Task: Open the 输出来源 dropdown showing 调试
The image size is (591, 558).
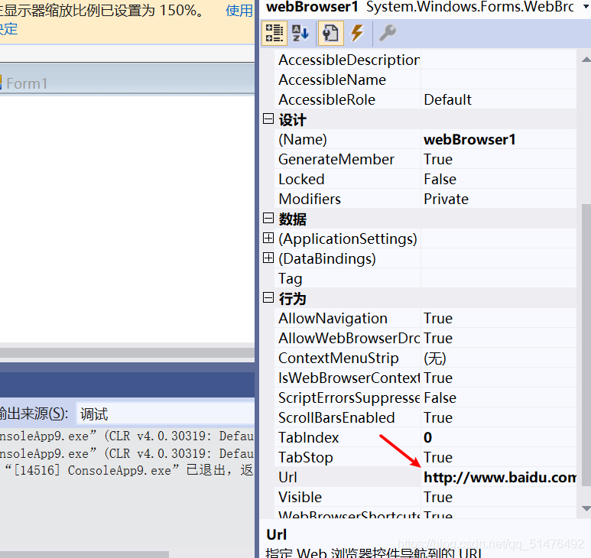Action: pos(165,414)
